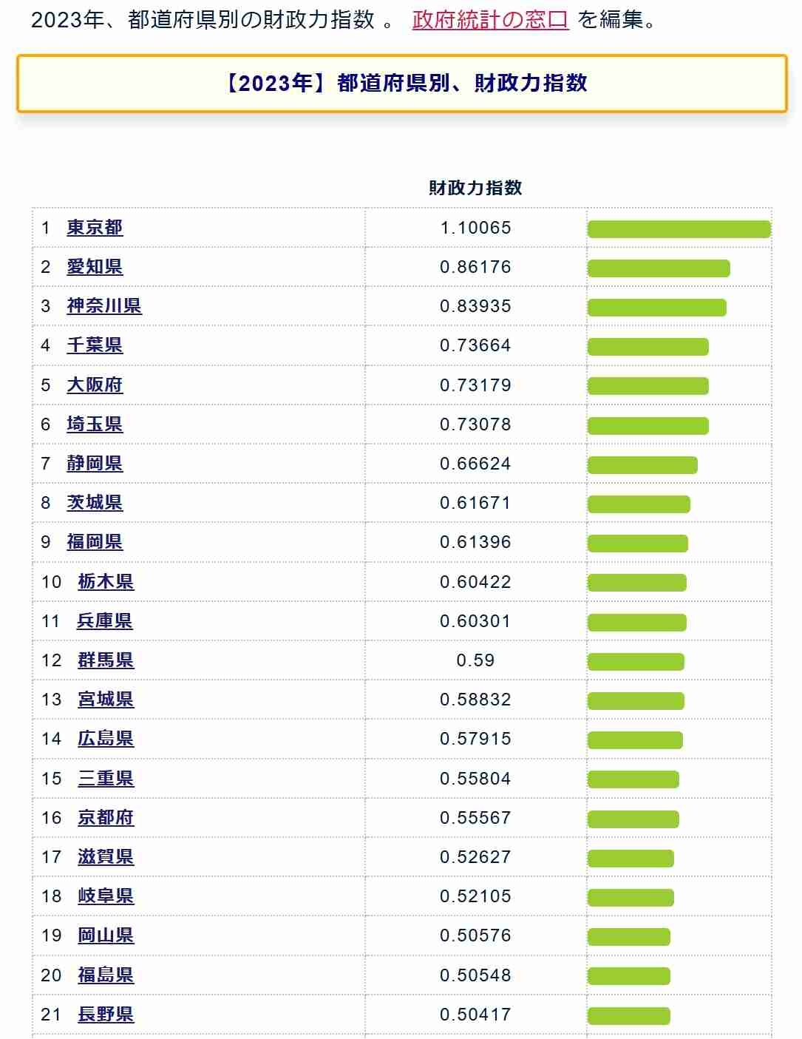Open the 京都府 link
The width and height of the screenshot is (802, 1039).
click(x=106, y=818)
